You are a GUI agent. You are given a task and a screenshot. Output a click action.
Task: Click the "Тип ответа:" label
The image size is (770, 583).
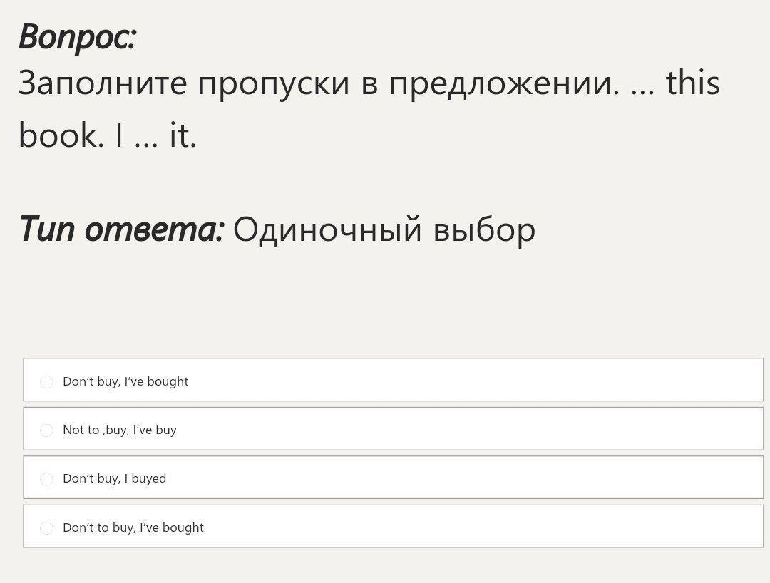(x=121, y=229)
